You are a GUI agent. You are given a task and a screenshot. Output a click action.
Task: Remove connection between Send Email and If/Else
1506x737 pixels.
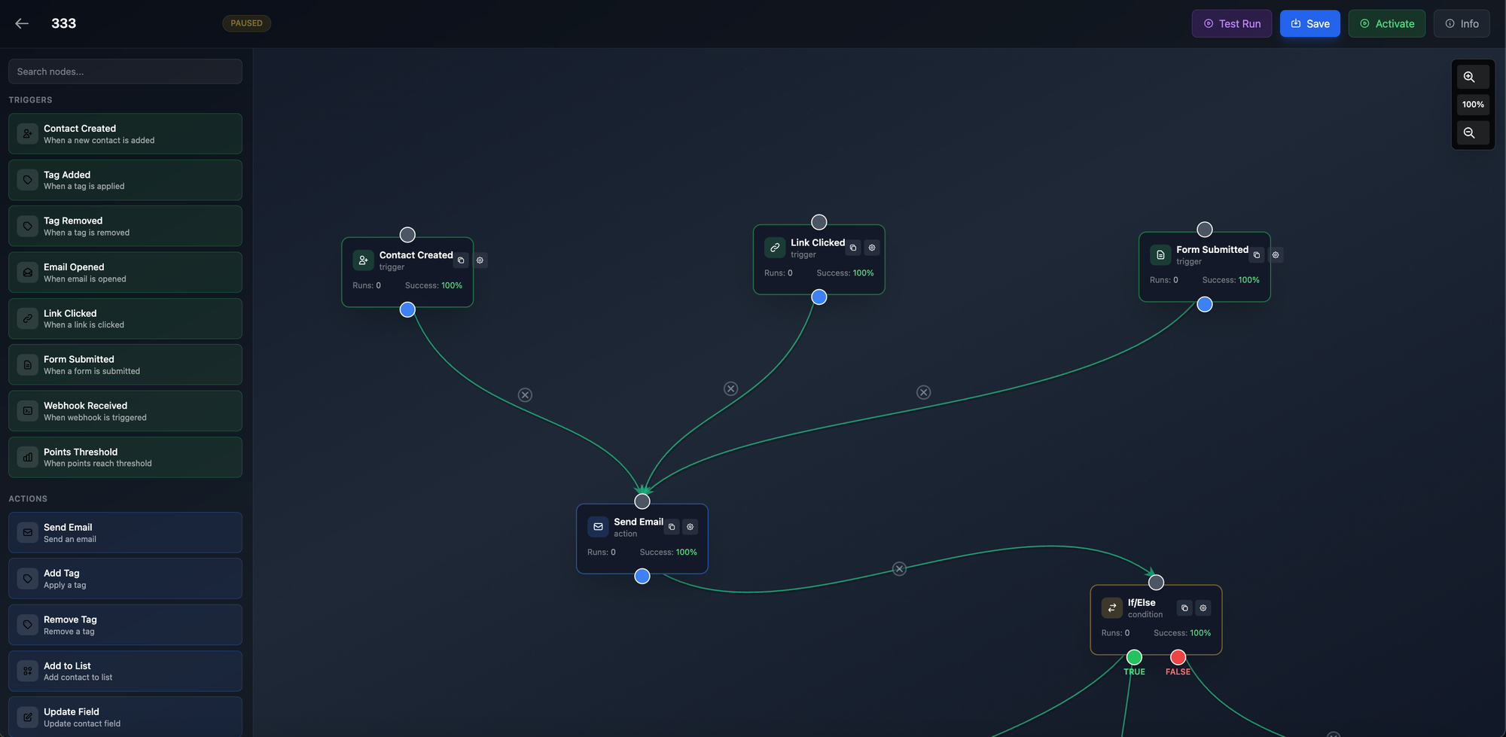(899, 569)
